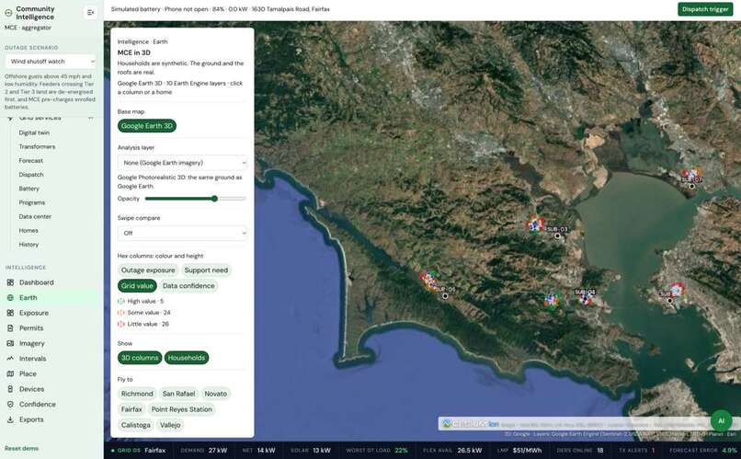Click the Imagery picture icon
The image size is (741, 459).
(10, 343)
